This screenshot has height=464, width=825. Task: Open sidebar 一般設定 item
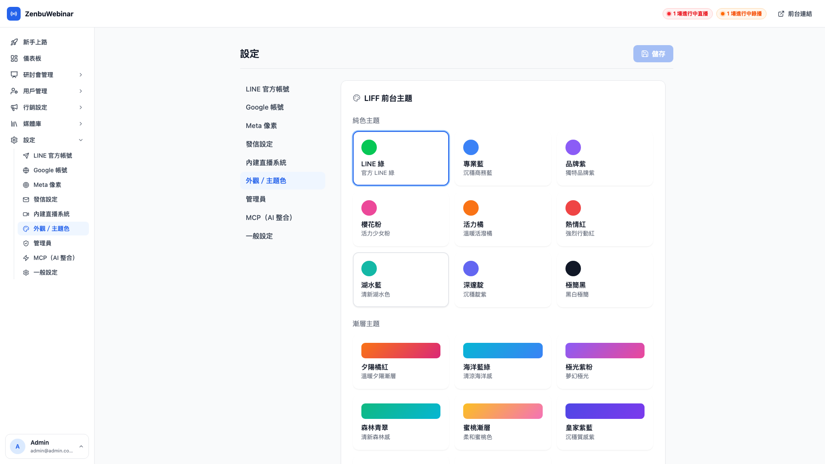coord(53,272)
